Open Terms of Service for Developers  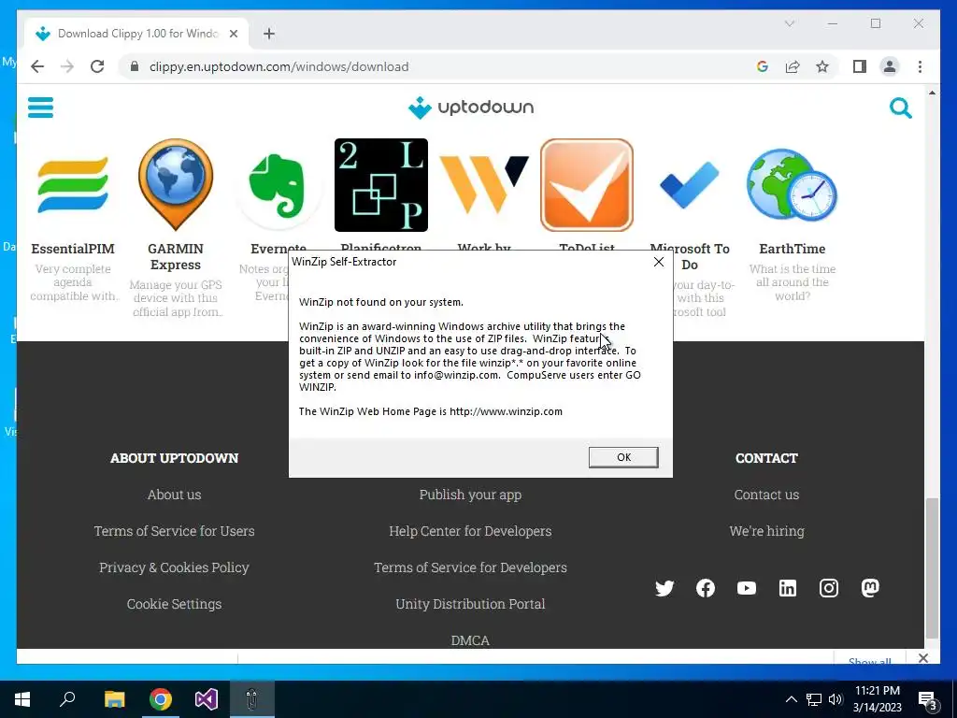coord(470,567)
